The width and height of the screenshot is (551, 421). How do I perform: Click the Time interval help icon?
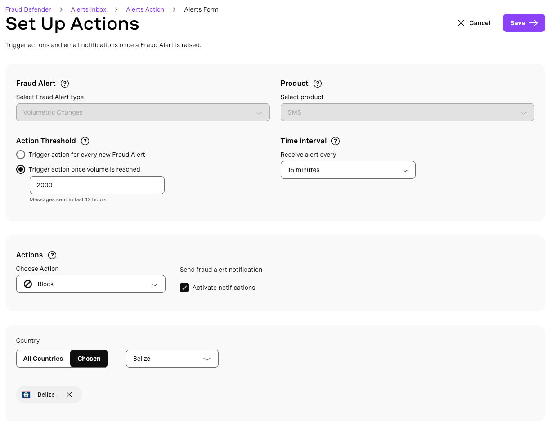click(x=336, y=141)
